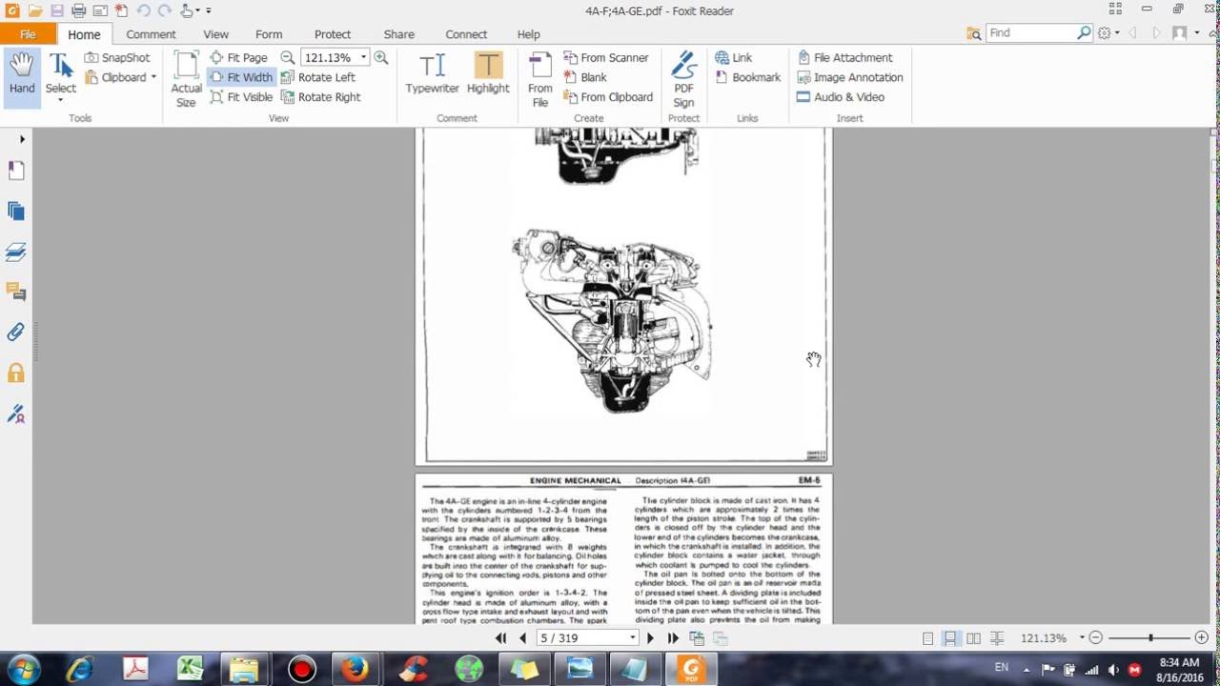Enable facing pages view mode
This screenshot has height=686, width=1220.
tap(973, 638)
